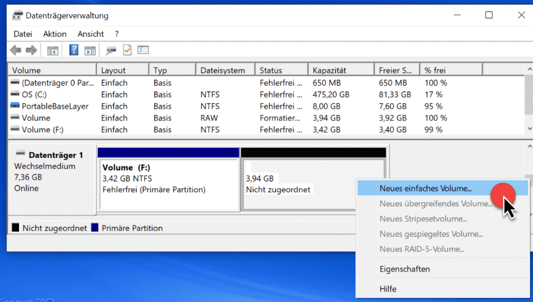Click the 81,33 GB free space cell
Screen dimensions: 533x302
tap(394, 94)
